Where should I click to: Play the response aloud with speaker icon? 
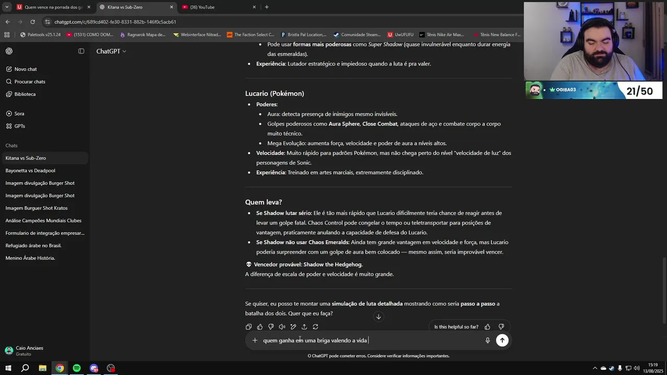pyautogui.click(x=282, y=327)
